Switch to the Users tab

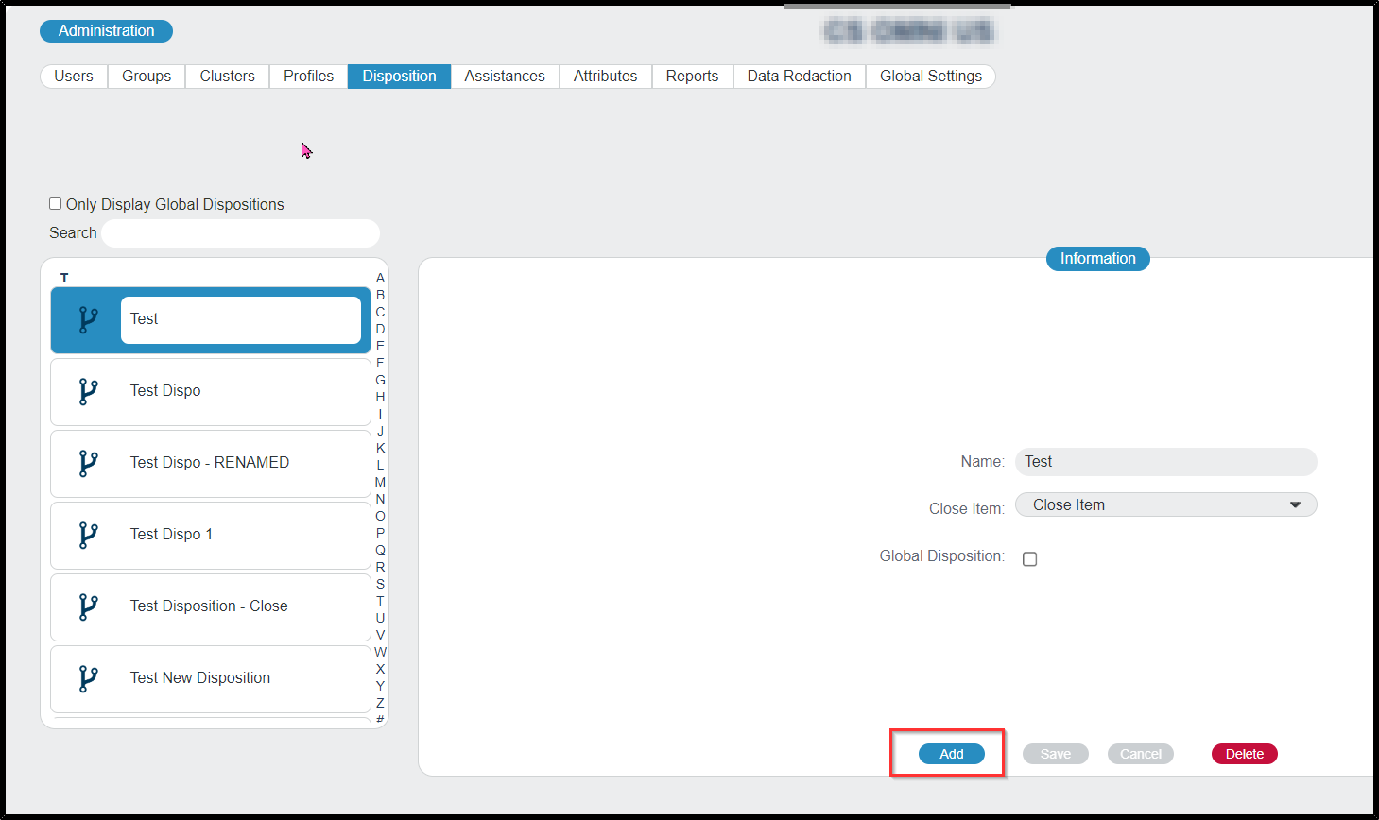[74, 77]
